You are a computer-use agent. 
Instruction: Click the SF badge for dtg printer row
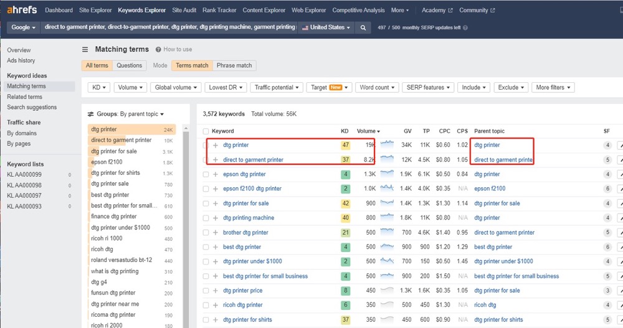607,146
